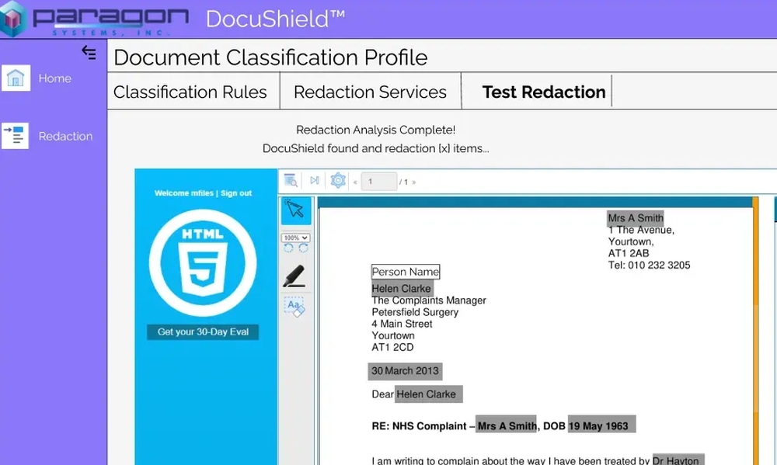The height and width of the screenshot is (465, 777).
Task: Click the AT1 2AB postcode line
Action: click(629, 253)
